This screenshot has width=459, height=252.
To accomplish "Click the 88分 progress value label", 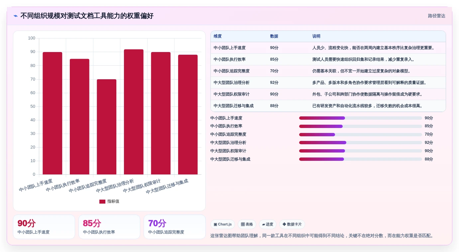I will tap(429, 159).
